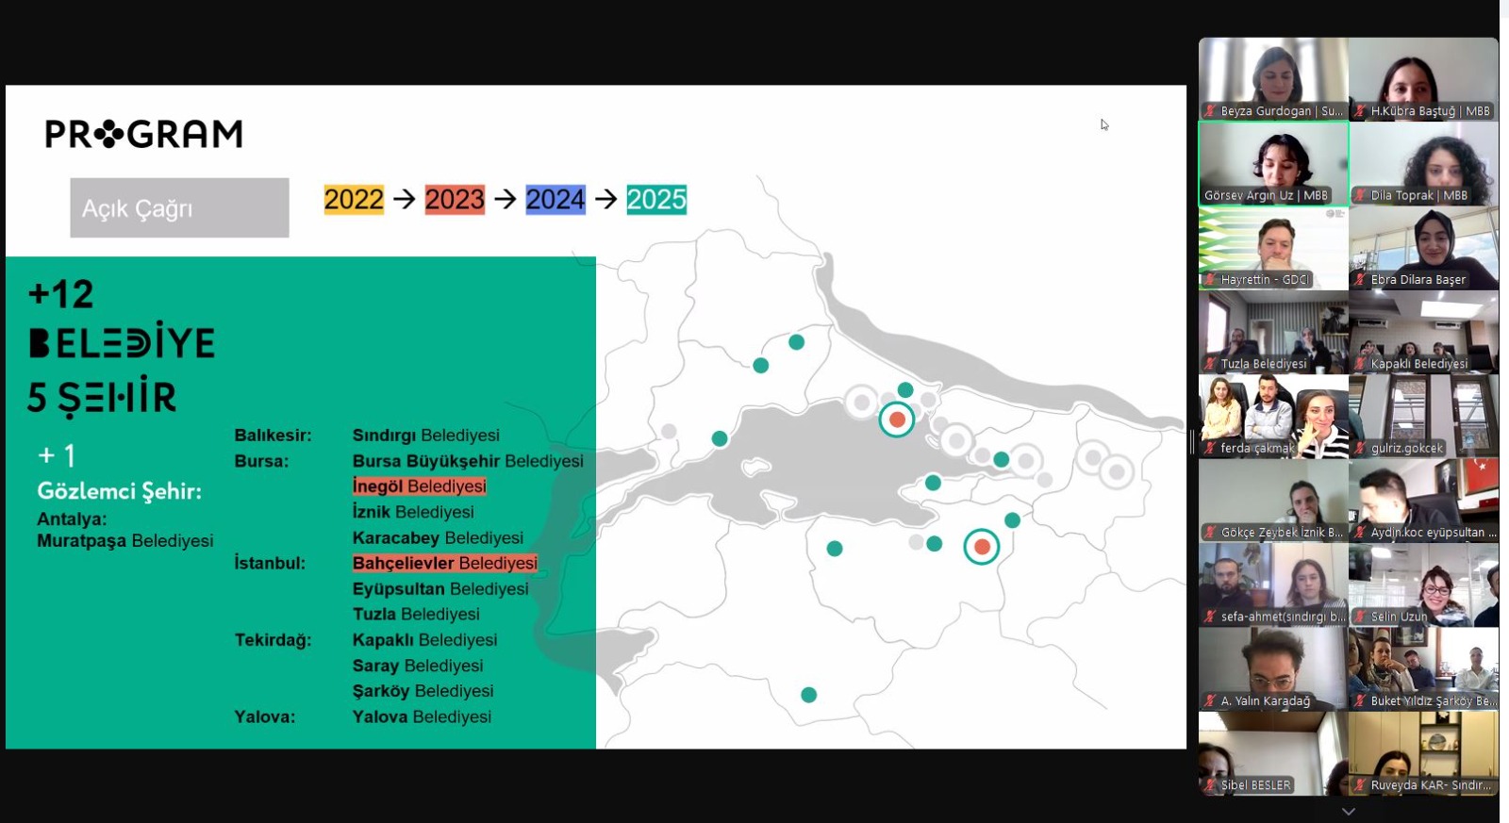Click the muted mic icon next to A. Yalın Karadağ
The height and width of the screenshot is (823, 1509).
coord(1210,701)
